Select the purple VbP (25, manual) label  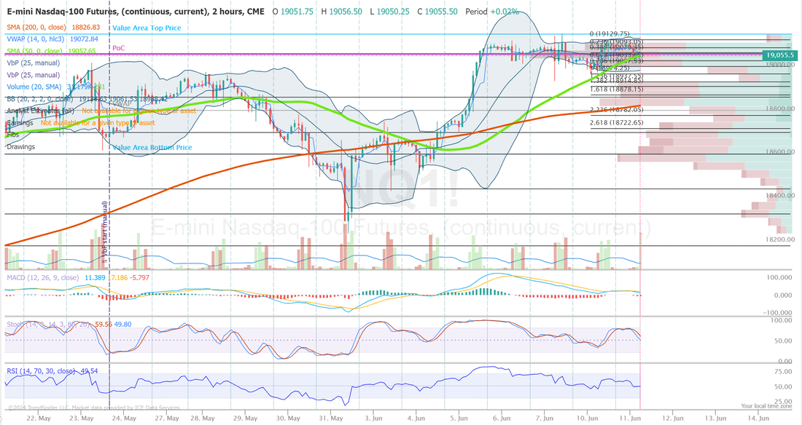(x=34, y=74)
